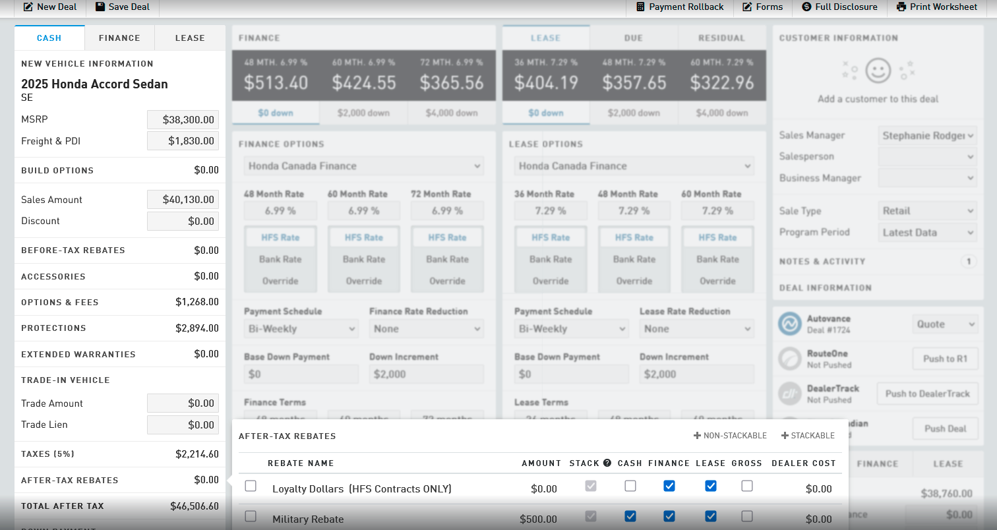997x530 pixels.
Task: Open the Finance Rate Reduction dropdown
Action: [x=427, y=329]
